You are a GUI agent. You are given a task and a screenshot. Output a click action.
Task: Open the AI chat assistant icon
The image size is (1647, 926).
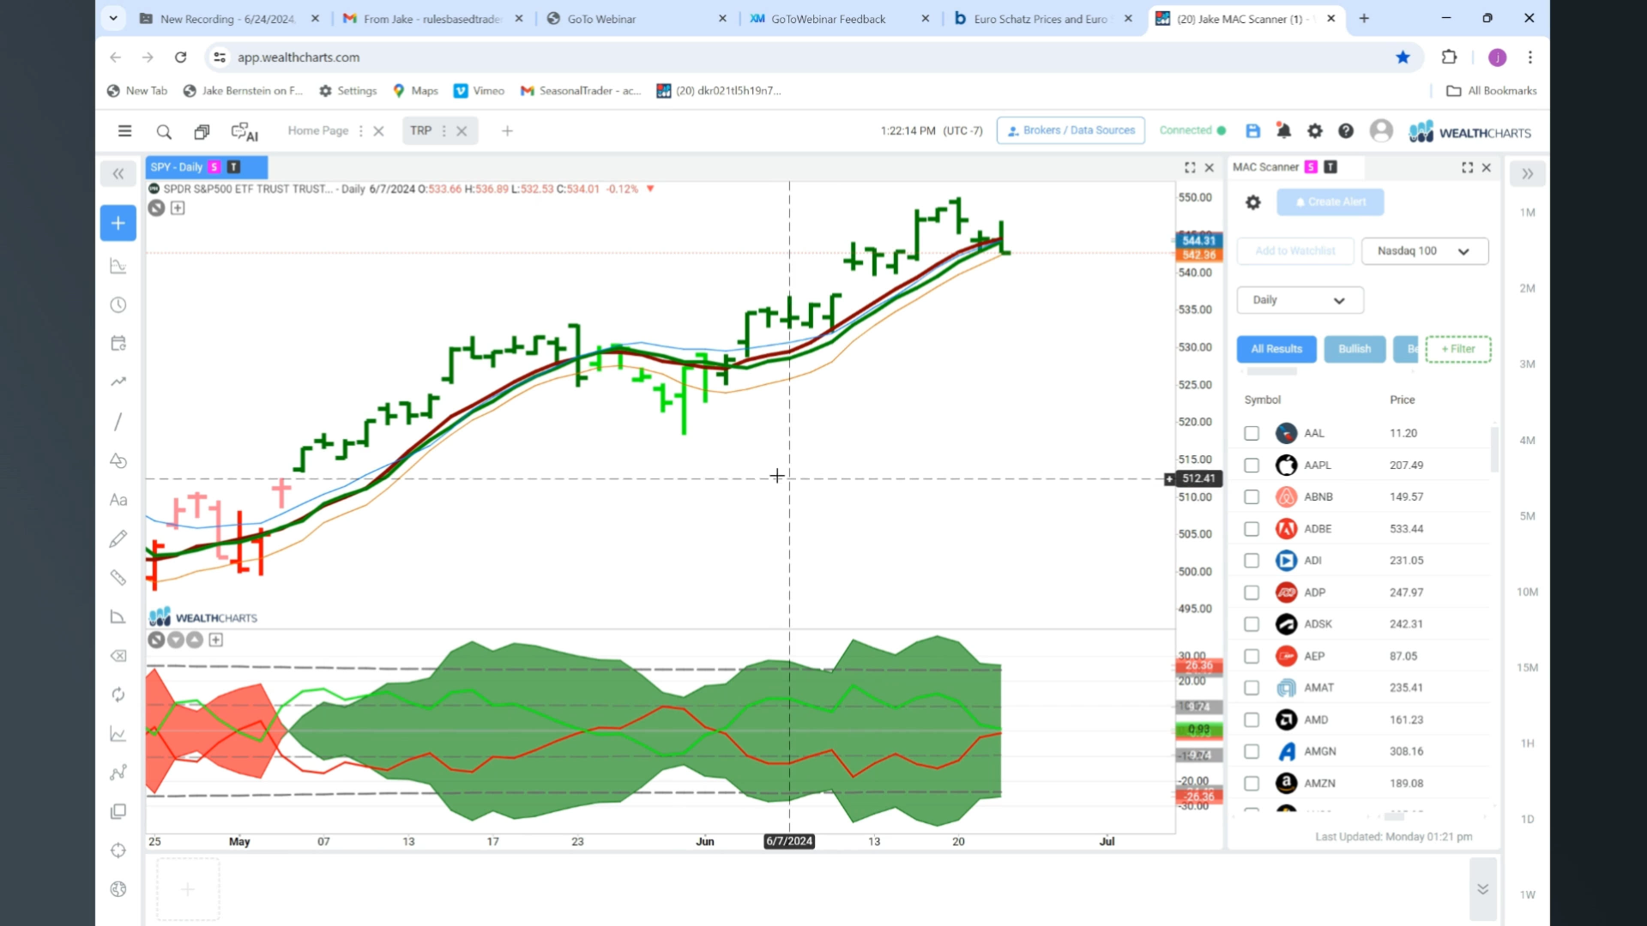(244, 131)
